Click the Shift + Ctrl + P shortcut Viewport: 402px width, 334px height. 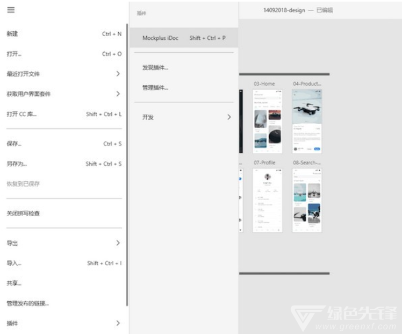point(207,38)
